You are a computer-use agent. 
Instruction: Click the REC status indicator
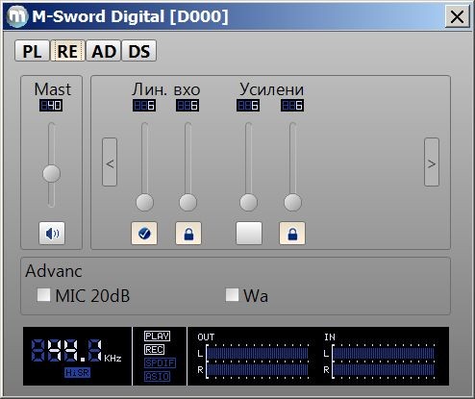[x=155, y=350]
